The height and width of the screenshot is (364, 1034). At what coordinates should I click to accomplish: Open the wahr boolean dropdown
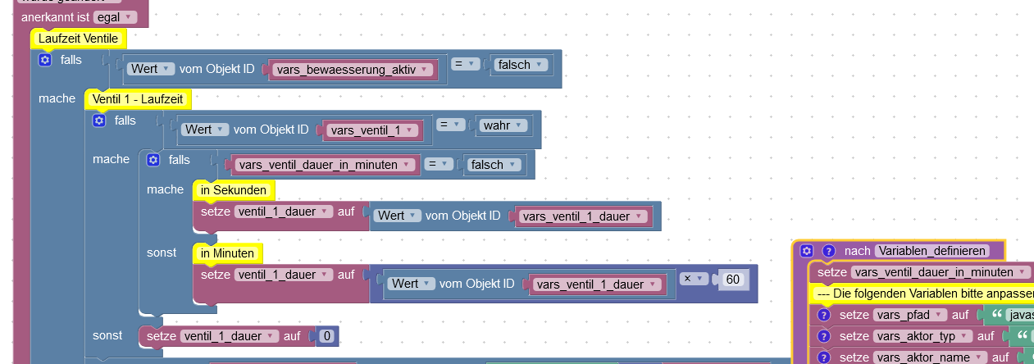pos(503,125)
